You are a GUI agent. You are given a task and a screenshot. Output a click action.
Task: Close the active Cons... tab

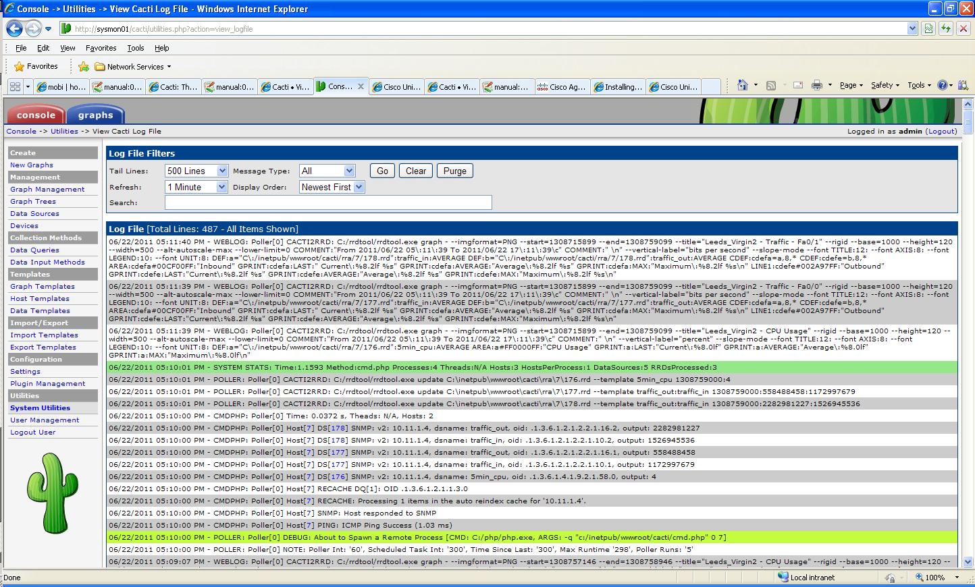tap(361, 86)
